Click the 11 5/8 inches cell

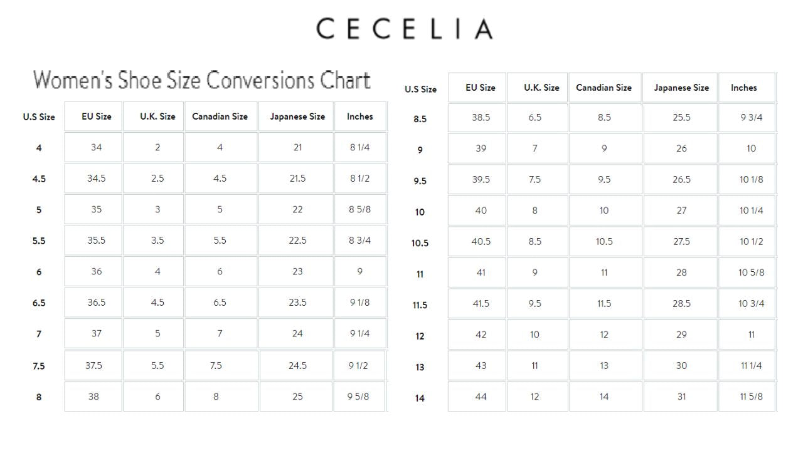[751, 397]
